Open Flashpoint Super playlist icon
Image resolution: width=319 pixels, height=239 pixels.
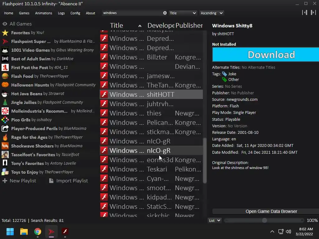5,41
